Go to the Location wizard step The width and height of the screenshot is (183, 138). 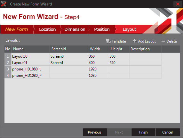click(x=47, y=29)
